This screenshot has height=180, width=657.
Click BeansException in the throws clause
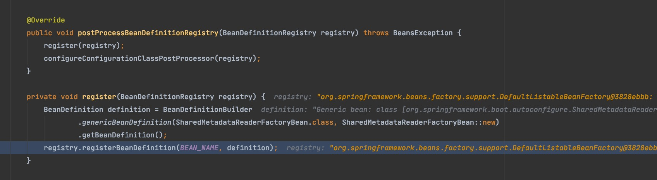(x=423, y=33)
